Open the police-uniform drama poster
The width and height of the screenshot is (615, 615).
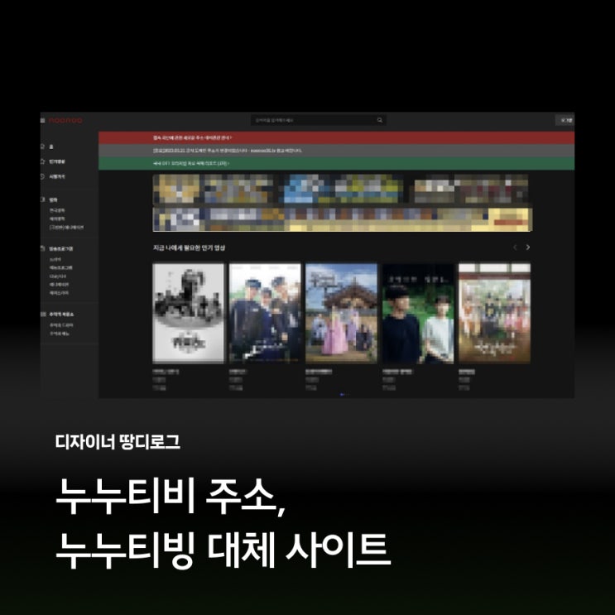(x=265, y=314)
